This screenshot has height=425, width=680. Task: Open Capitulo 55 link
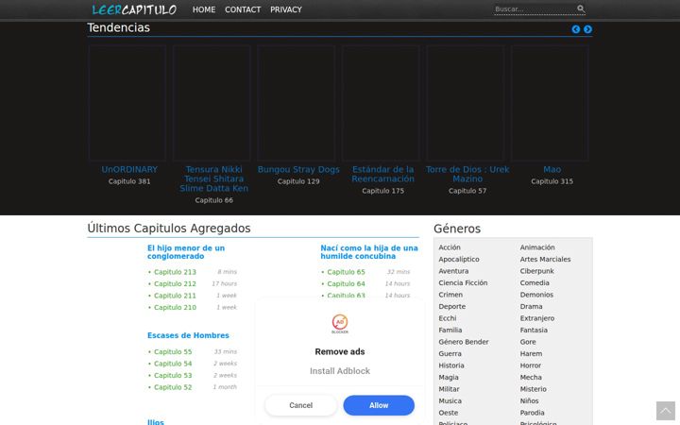(x=173, y=351)
